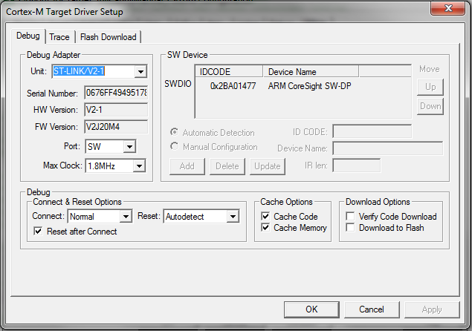Click the Update device button

(268, 166)
